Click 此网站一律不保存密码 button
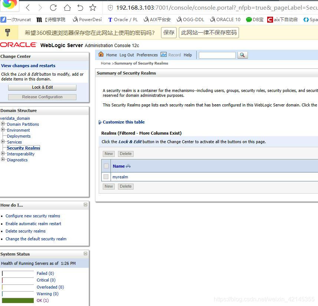Screen dimensions: 318x306 [209, 33]
